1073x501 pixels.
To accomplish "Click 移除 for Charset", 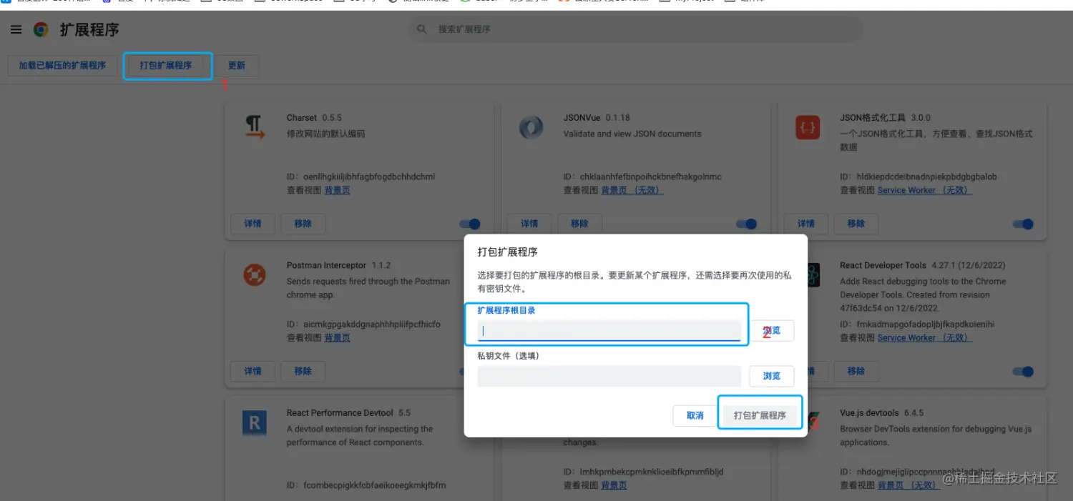I will 303,224.
